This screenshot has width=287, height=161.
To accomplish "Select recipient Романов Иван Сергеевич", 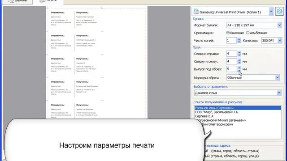I will [238, 108].
